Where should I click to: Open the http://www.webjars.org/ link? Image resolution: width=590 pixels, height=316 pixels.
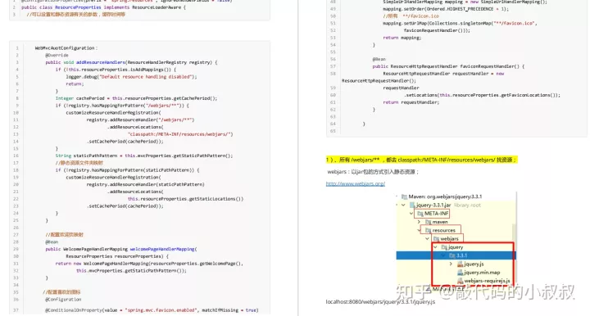pos(355,183)
